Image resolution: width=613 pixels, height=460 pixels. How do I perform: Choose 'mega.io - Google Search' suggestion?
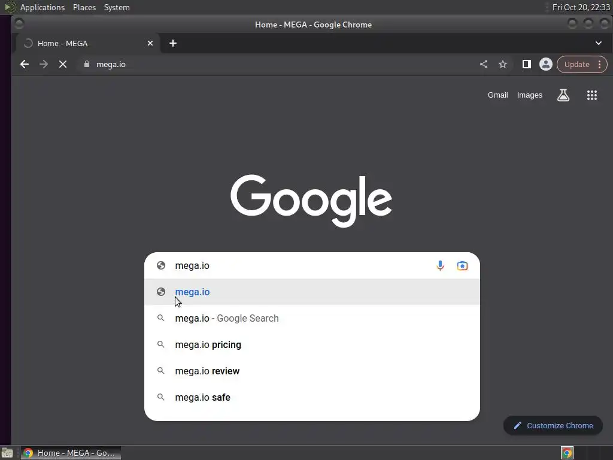[312, 319]
